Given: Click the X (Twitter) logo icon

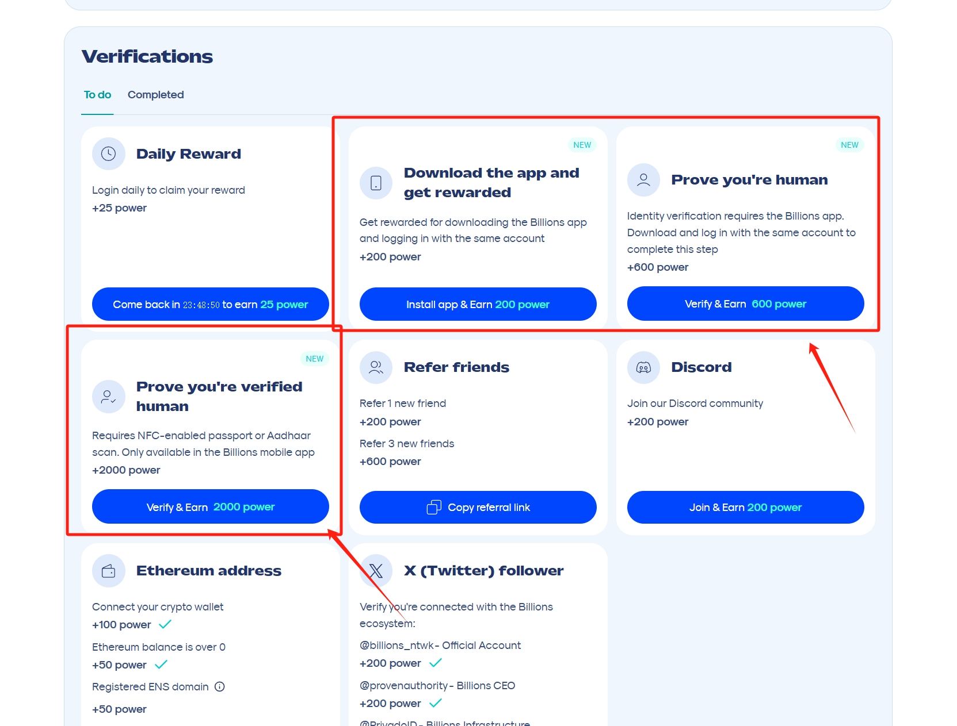Looking at the screenshot, I should click(x=376, y=571).
